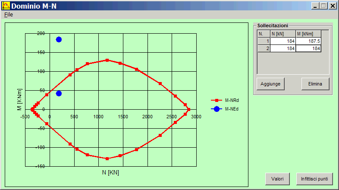
Task: Click the Dominio M-N application icon
Action: (x=6, y=6)
